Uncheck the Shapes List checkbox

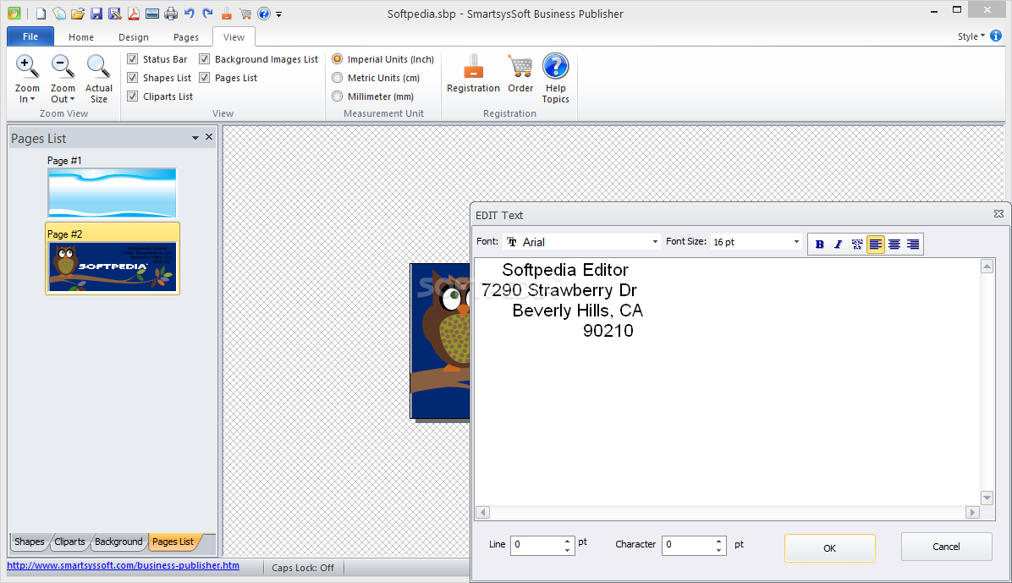click(132, 78)
